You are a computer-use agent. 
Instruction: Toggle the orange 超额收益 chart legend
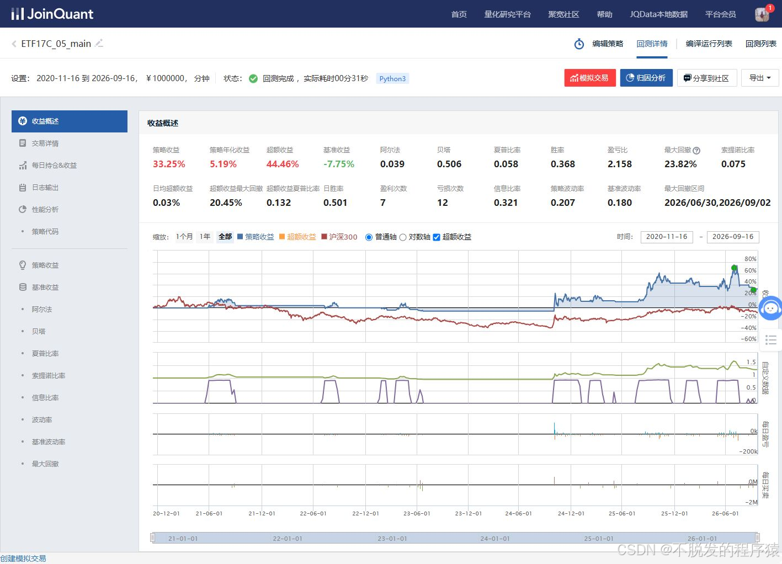[297, 237]
